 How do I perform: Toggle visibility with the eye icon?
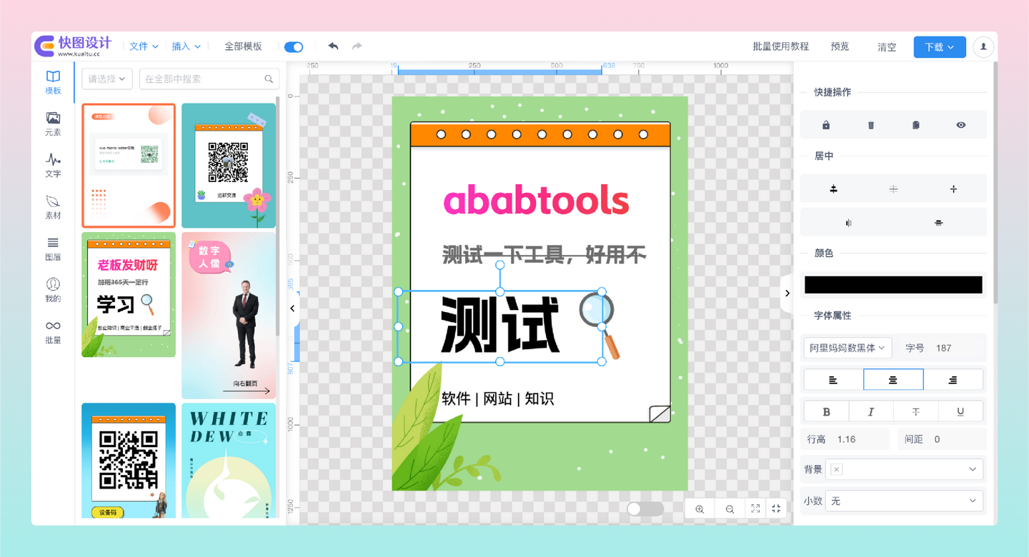tap(961, 125)
